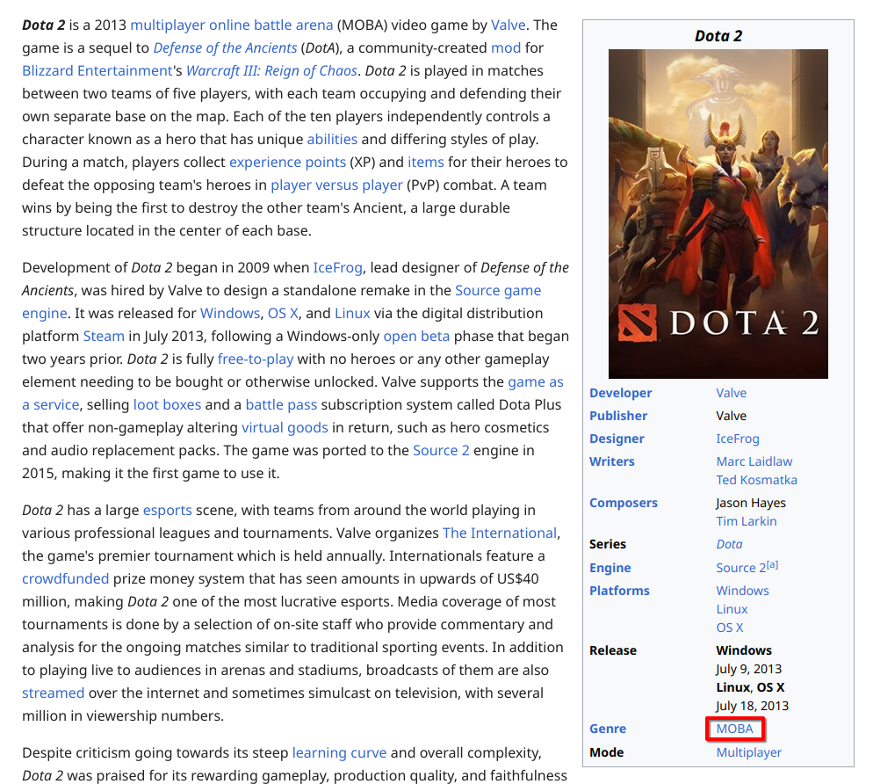Open Marc Laidlaw link
The height and width of the screenshot is (784, 873).
[x=754, y=461]
